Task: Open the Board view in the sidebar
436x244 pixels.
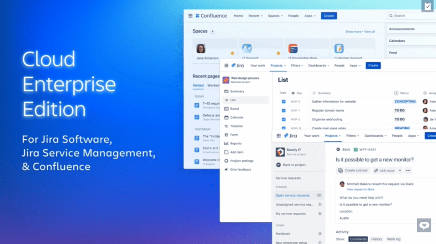Action: [234, 109]
